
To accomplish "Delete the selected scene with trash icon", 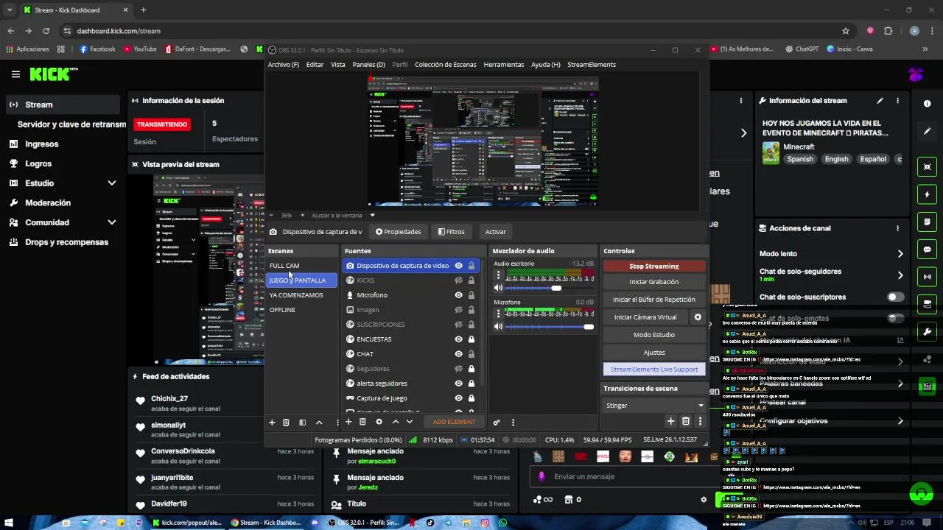I will pos(286,423).
